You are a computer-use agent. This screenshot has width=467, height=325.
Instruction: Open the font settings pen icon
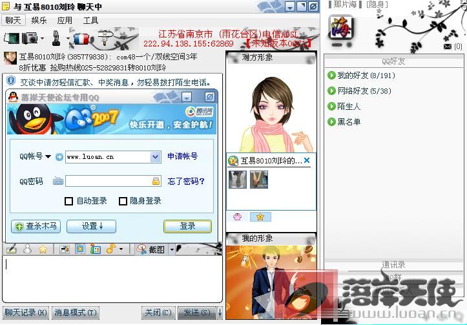pyautogui.click(x=12, y=249)
